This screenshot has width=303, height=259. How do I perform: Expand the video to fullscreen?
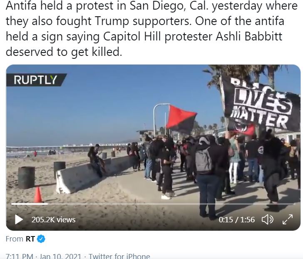pos(288,219)
